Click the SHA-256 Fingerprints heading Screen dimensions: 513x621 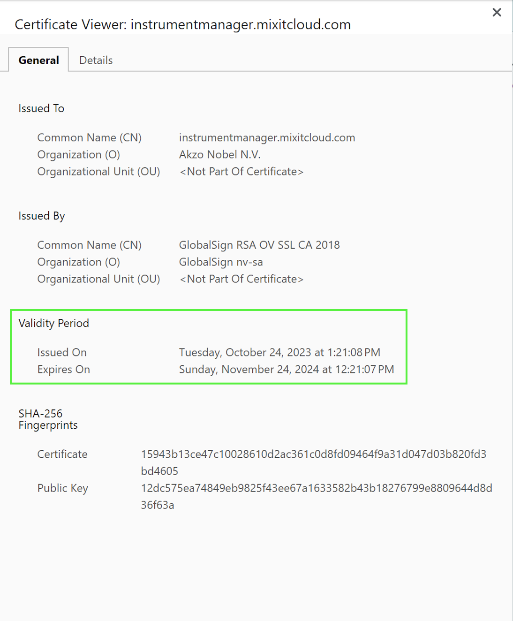[48, 419]
